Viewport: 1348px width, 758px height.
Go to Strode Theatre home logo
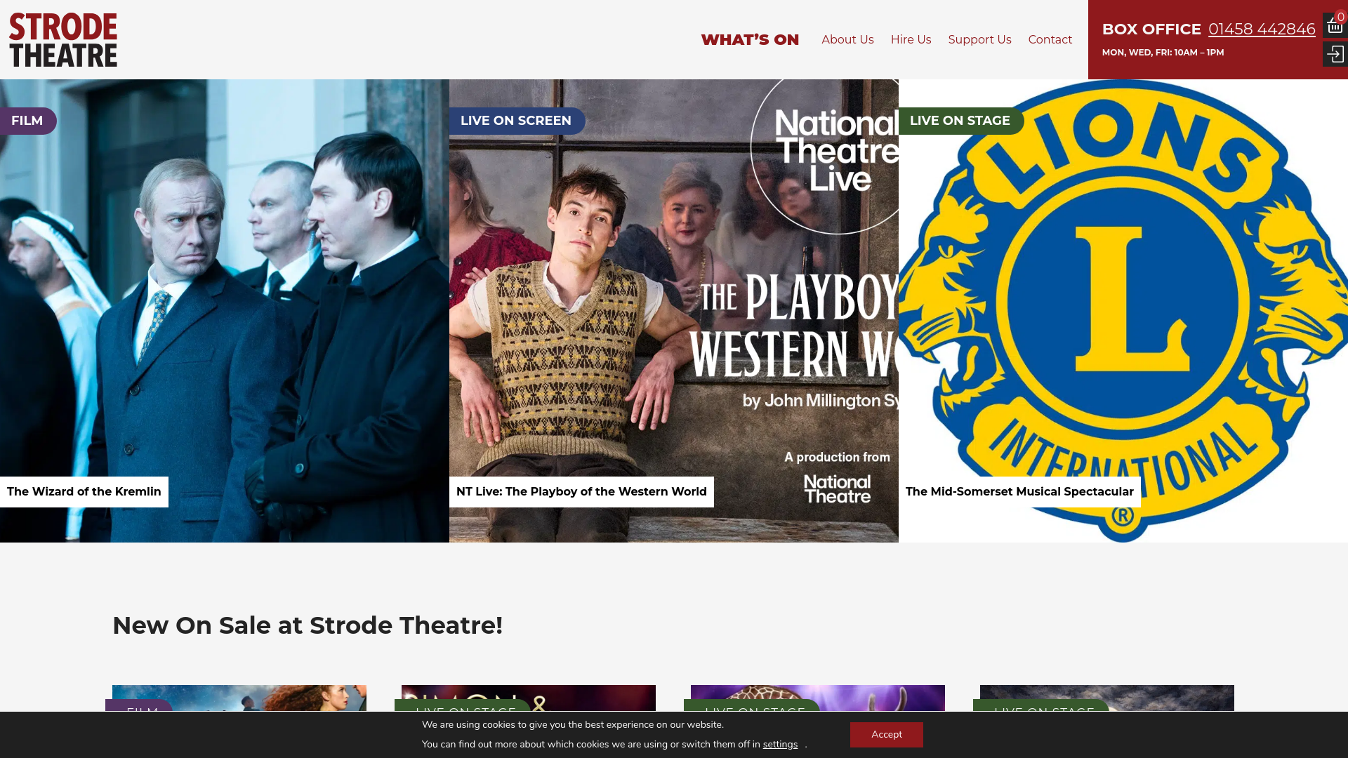coord(63,40)
